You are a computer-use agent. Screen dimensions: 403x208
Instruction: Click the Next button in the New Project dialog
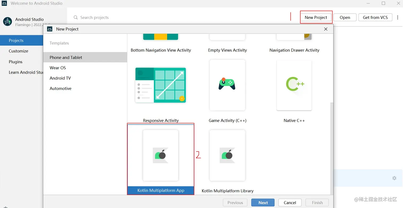(263, 203)
